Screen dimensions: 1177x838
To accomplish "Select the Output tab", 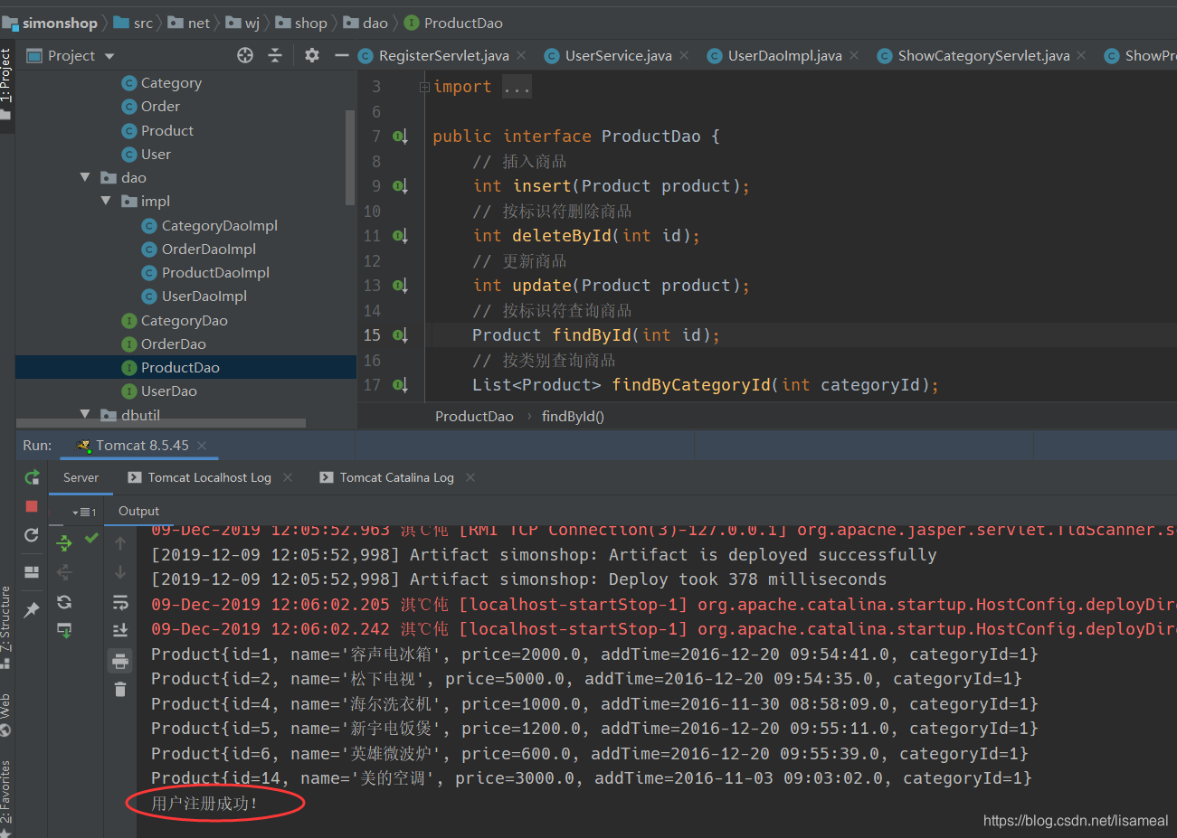I will pos(138,511).
